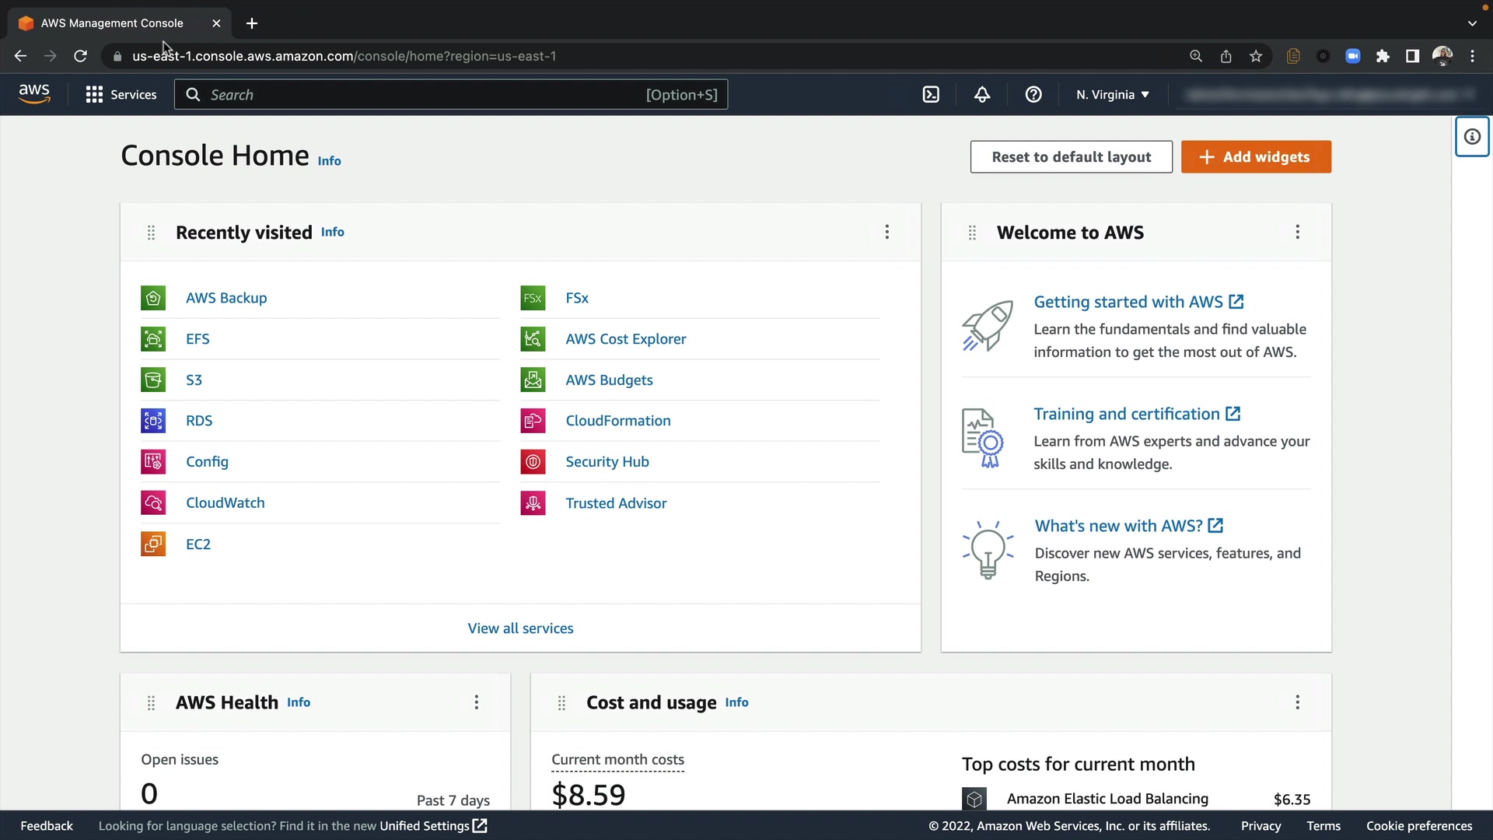Open Welcome to AWS widget kebab menu
Screen dimensions: 1493x840
[1297, 232]
